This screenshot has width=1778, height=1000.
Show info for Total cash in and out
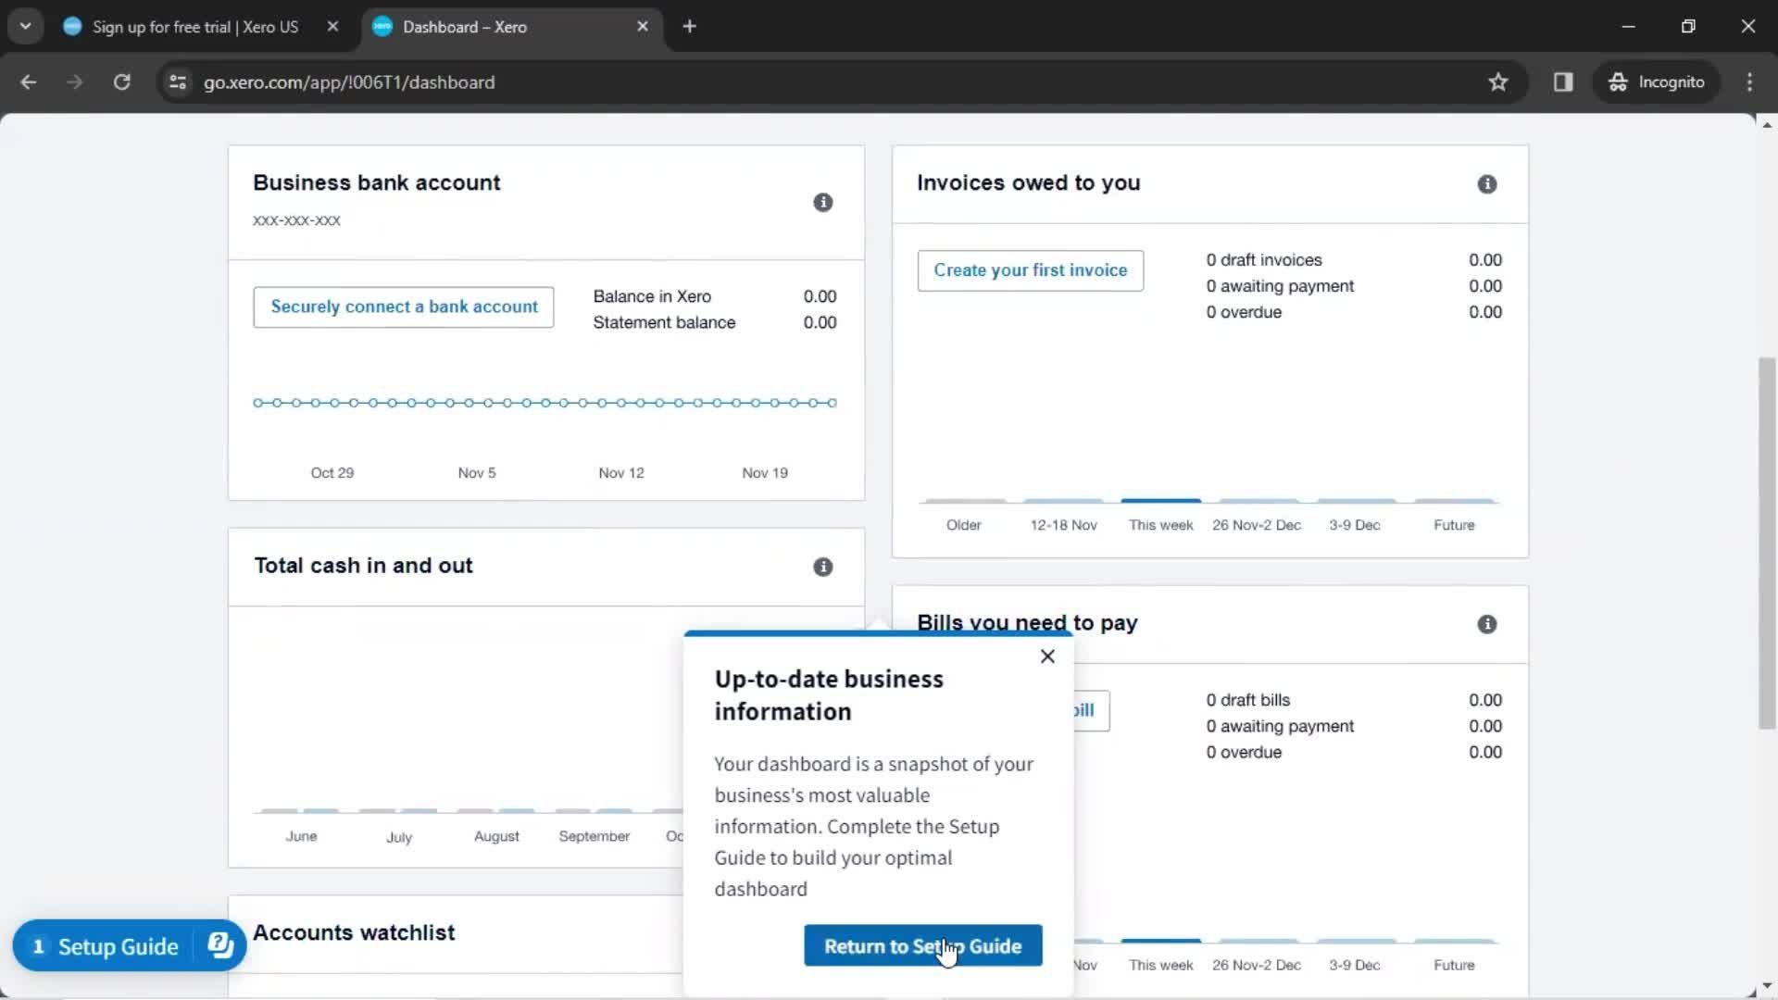pyautogui.click(x=822, y=567)
